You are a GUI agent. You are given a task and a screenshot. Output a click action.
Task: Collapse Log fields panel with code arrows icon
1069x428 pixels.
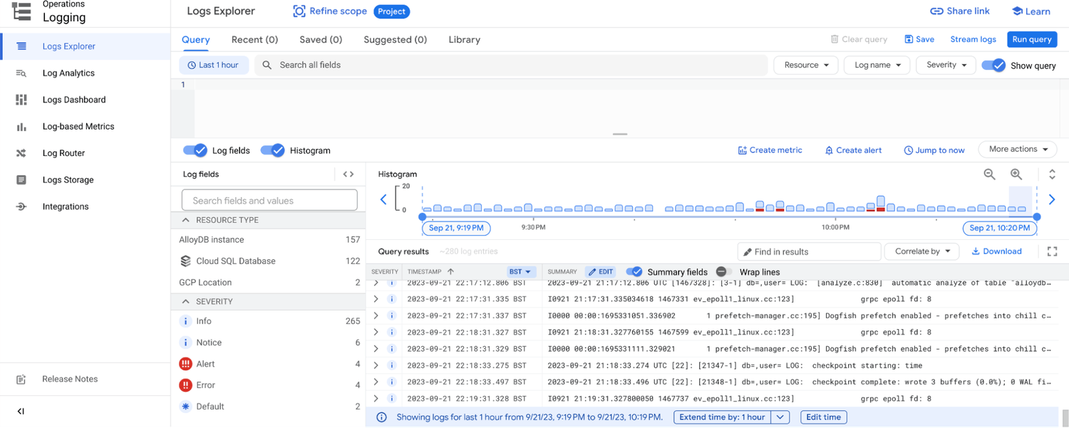tap(348, 174)
